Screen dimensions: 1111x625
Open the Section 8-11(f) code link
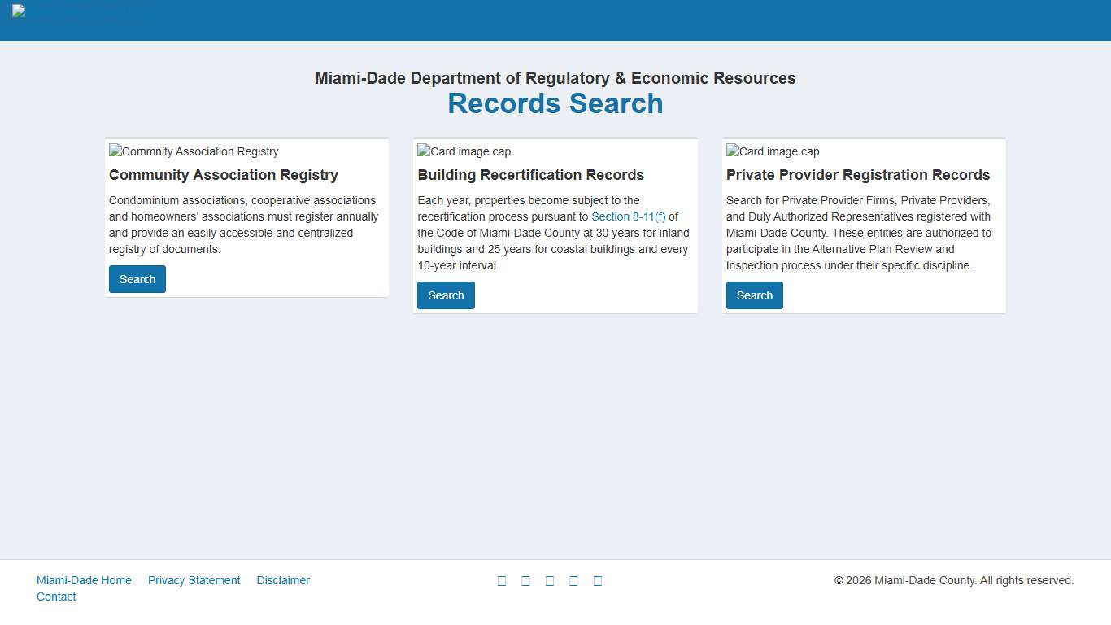click(x=630, y=216)
